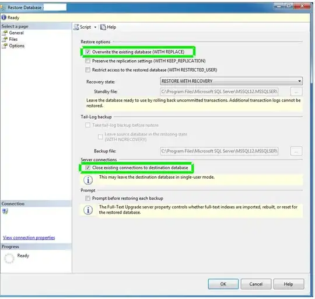
Task: Select the Files page icon
Action: pyautogui.click(x=5, y=39)
